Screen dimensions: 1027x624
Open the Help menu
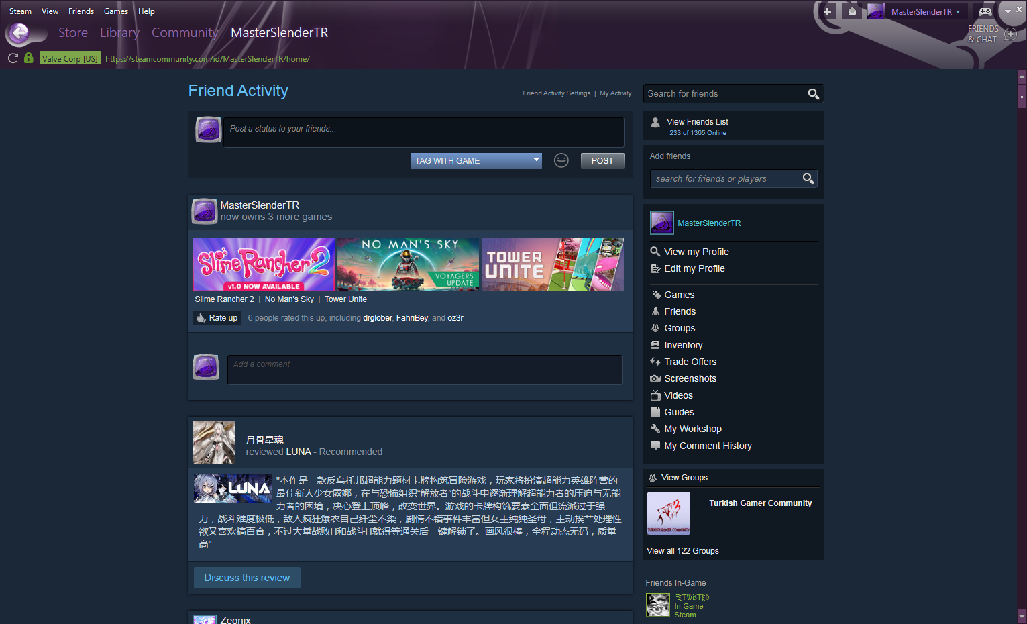click(x=146, y=11)
